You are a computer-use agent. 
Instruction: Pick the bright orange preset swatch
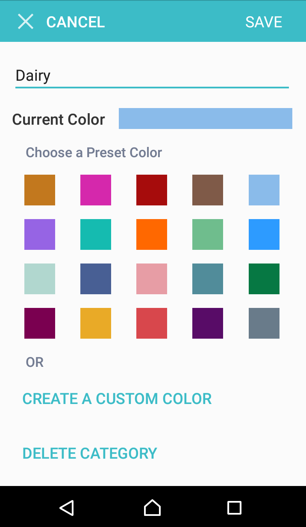(152, 234)
